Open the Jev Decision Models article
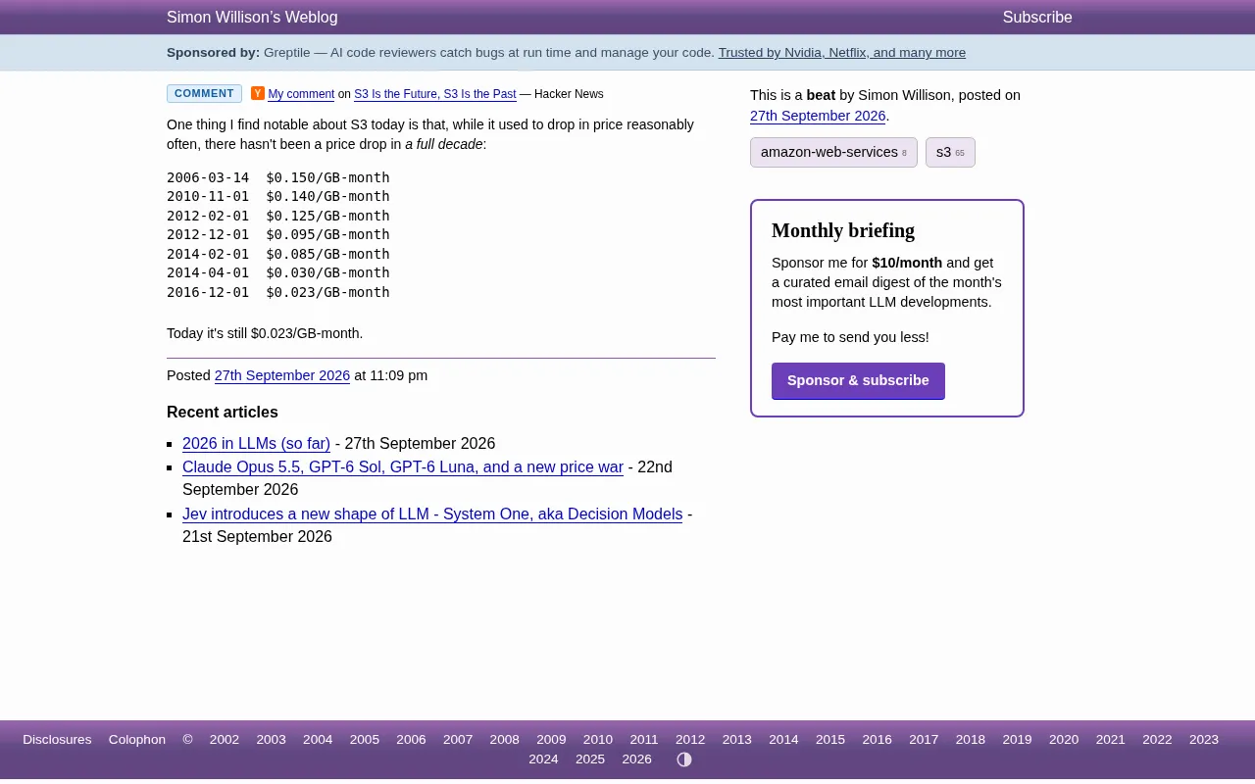This screenshot has width=1255, height=784. pyautogui.click(x=432, y=514)
